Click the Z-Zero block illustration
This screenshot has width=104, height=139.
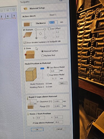tap(30, 54)
